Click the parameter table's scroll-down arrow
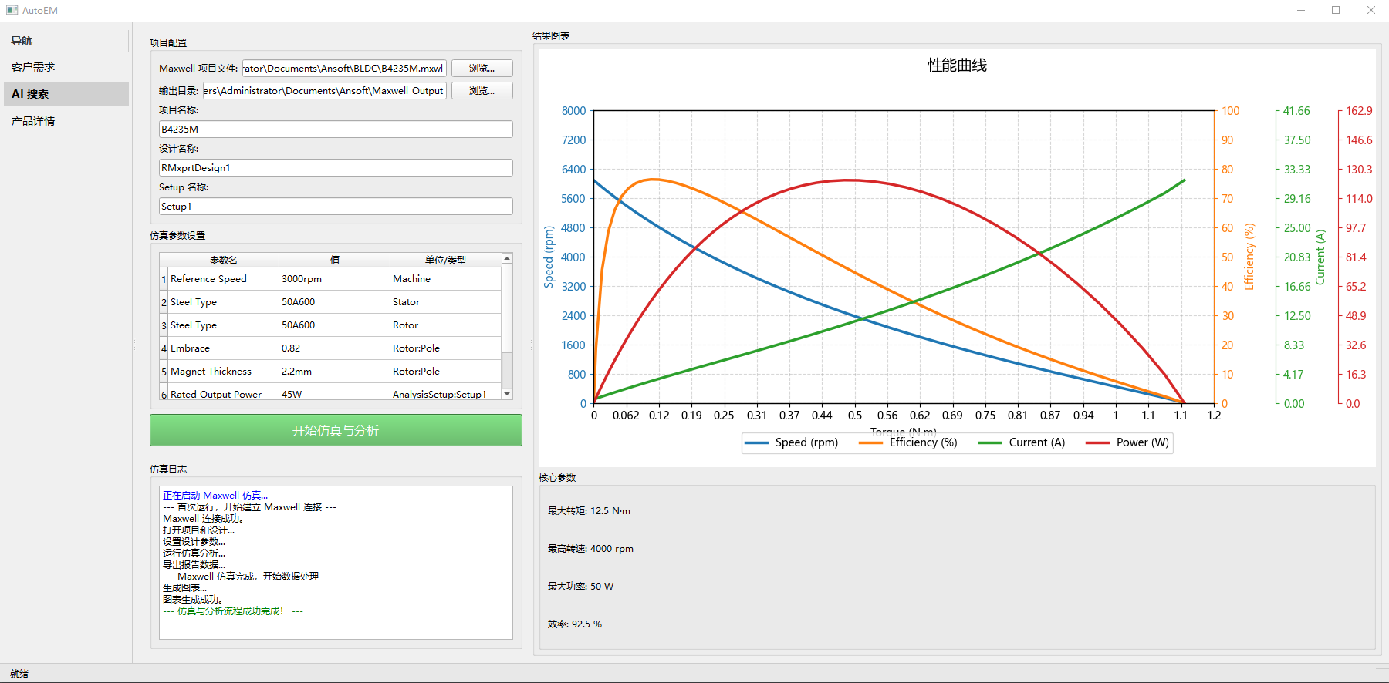This screenshot has width=1389, height=683. click(x=507, y=394)
